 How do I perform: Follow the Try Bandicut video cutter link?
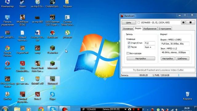pos(158,70)
